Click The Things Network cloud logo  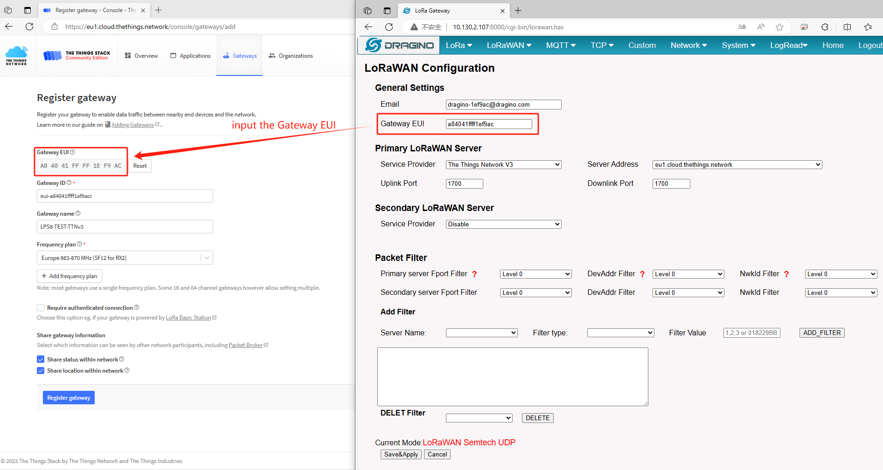pos(16,55)
